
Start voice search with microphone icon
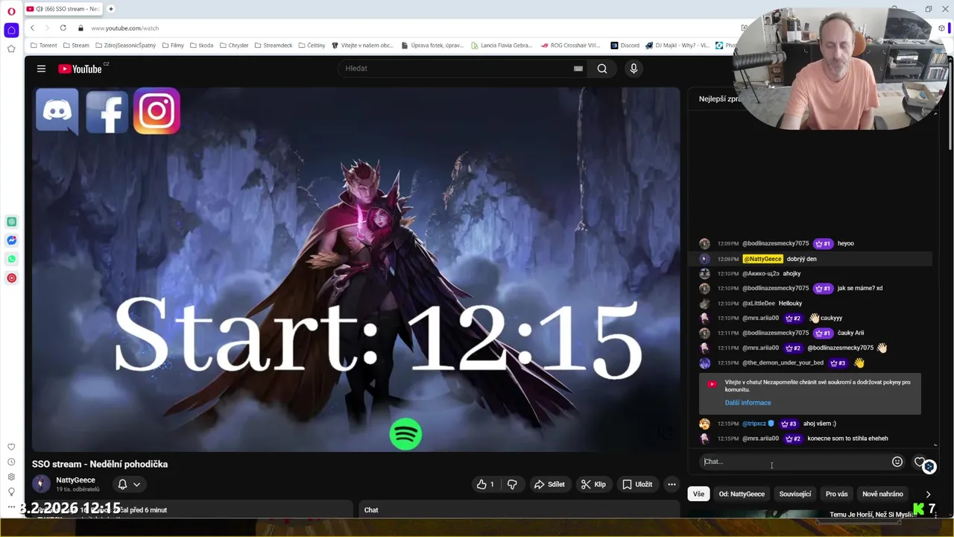(x=634, y=69)
